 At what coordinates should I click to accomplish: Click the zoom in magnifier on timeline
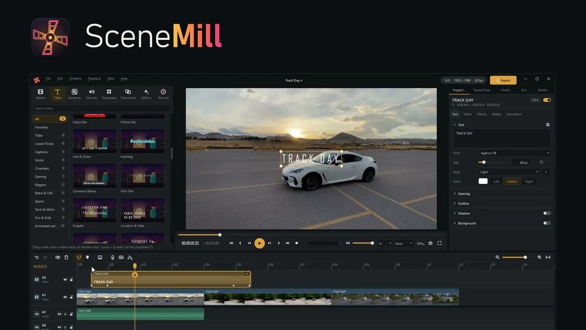(539, 258)
